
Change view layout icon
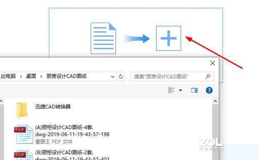[x=171, y=90]
